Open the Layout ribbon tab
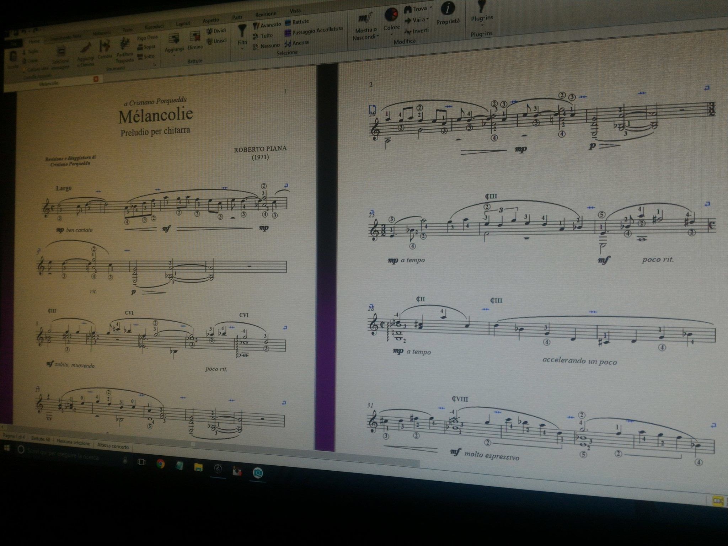Viewport: 728px width, 546px height. click(x=183, y=24)
